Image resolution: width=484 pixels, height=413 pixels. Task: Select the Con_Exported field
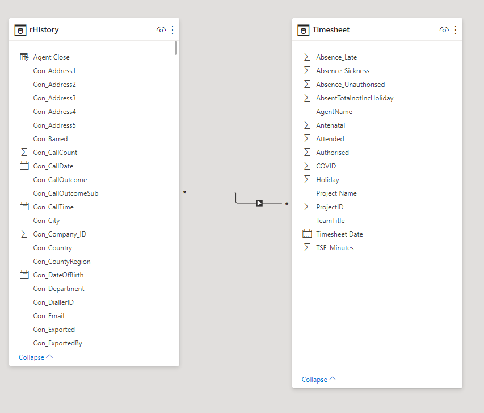click(x=54, y=330)
